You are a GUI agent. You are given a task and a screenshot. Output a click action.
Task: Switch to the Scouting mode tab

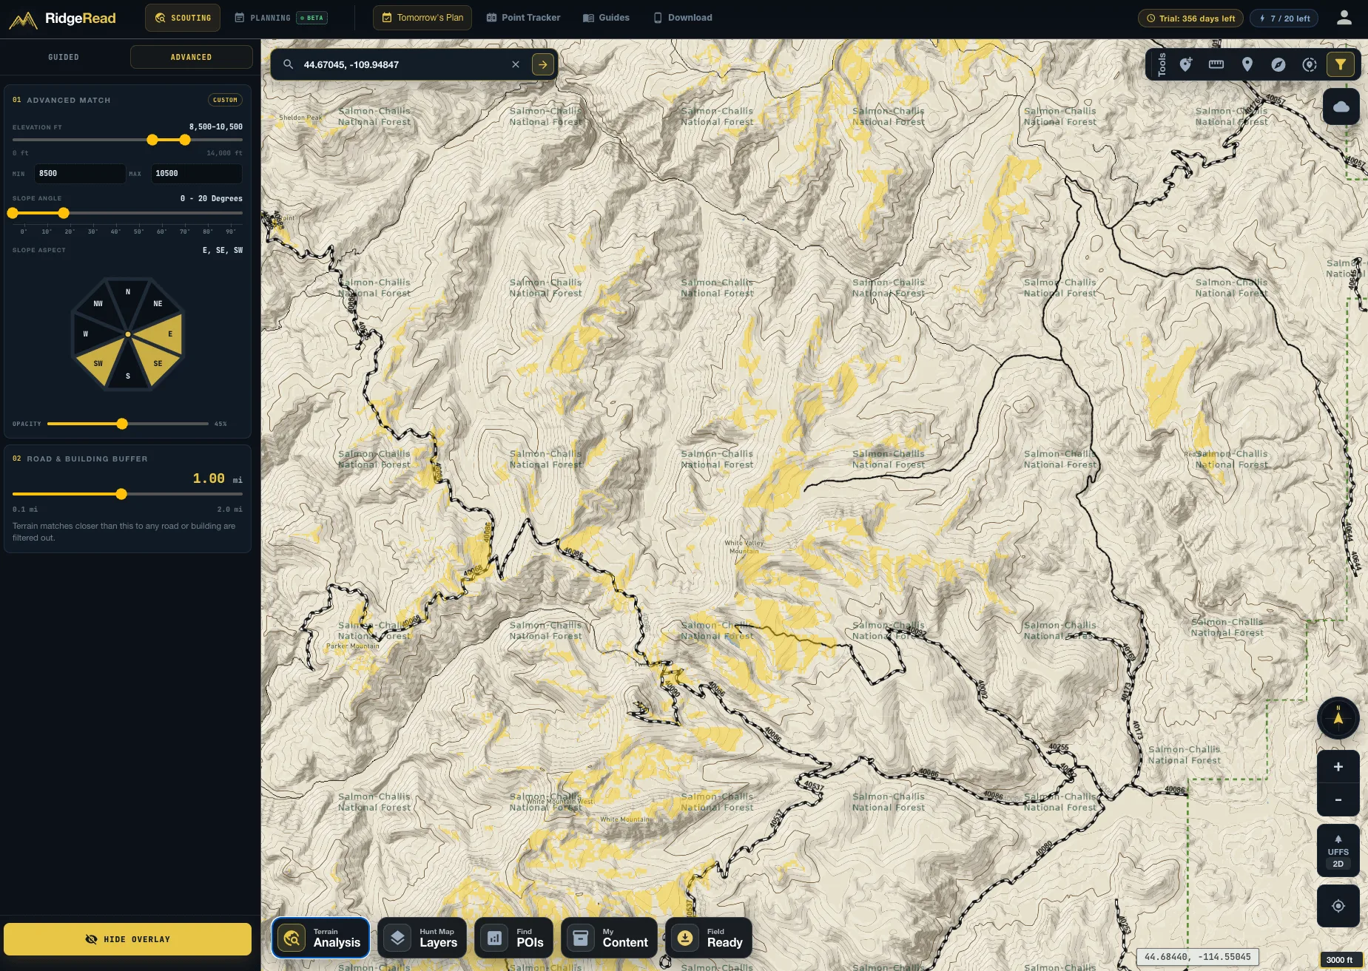(x=183, y=18)
